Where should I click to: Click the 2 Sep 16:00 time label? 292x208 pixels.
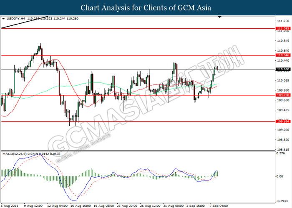(196, 206)
